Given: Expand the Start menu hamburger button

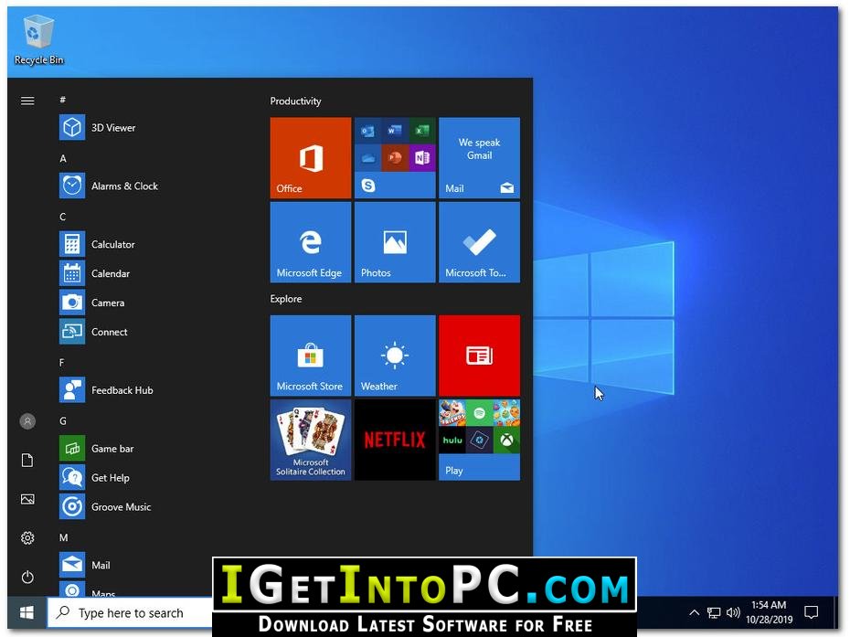Looking at the screenshot, I should click(x=27, y=101).
